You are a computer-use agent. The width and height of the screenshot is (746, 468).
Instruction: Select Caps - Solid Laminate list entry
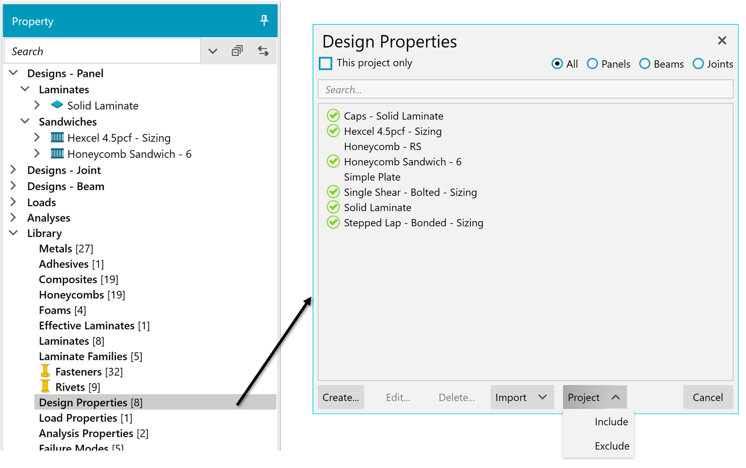tap(394, 116)
